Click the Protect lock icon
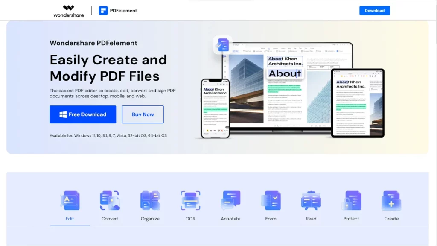The image size is (437, 246). point(351,200)
